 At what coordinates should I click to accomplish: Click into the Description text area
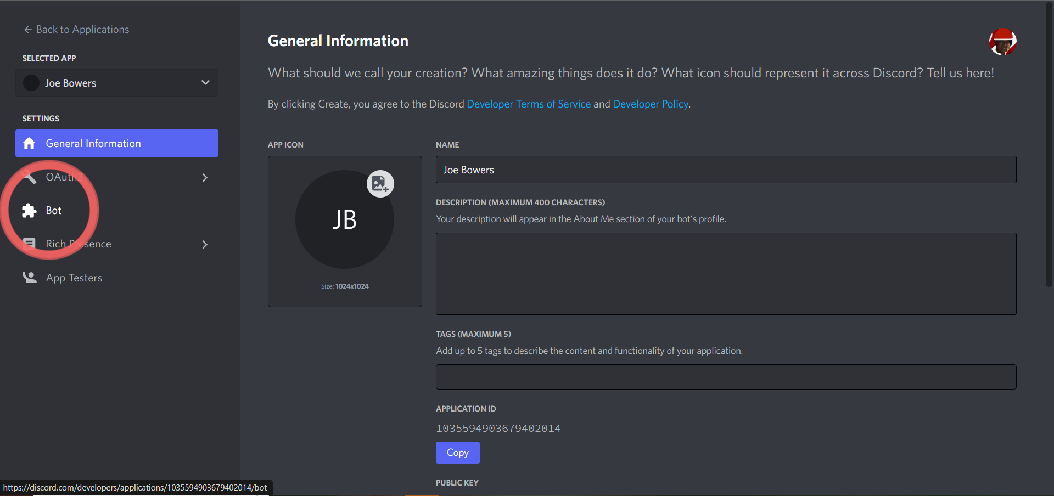click(x=726, y=274)
